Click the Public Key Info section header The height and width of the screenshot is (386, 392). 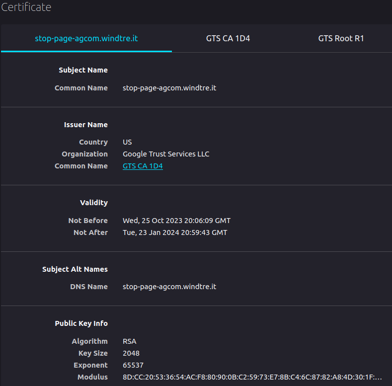[81, 323]
